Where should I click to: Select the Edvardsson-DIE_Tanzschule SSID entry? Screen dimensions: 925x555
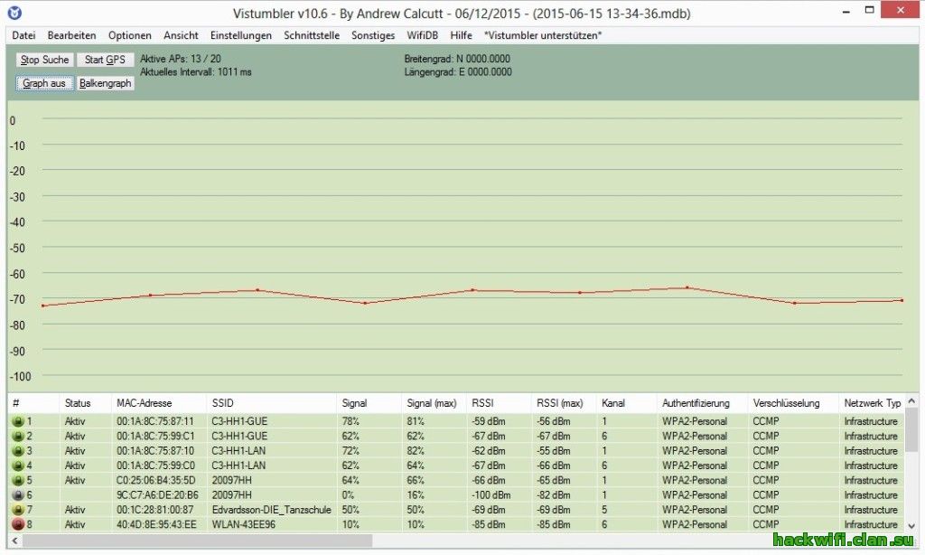[x=271, y=510]
